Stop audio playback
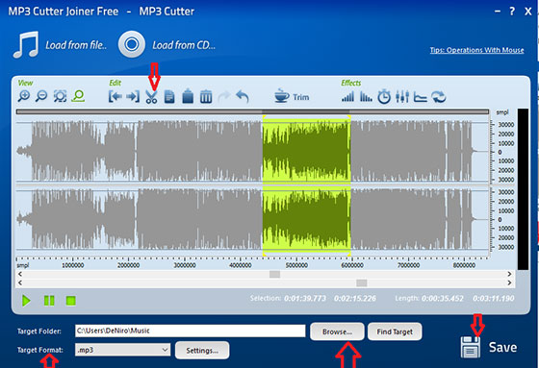The height and width of the screenshot is (368, 539). (x=71, y=301)
